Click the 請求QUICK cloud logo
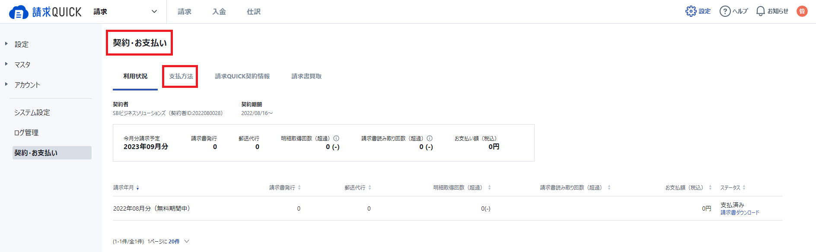816x252 pixels. tap(18, 11)
